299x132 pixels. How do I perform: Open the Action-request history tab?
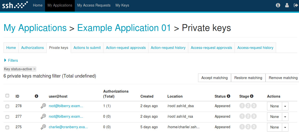pyautogui.click(x=168, y=48)
